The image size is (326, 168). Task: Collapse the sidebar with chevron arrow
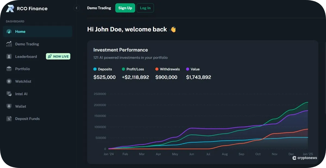[77, 8]
